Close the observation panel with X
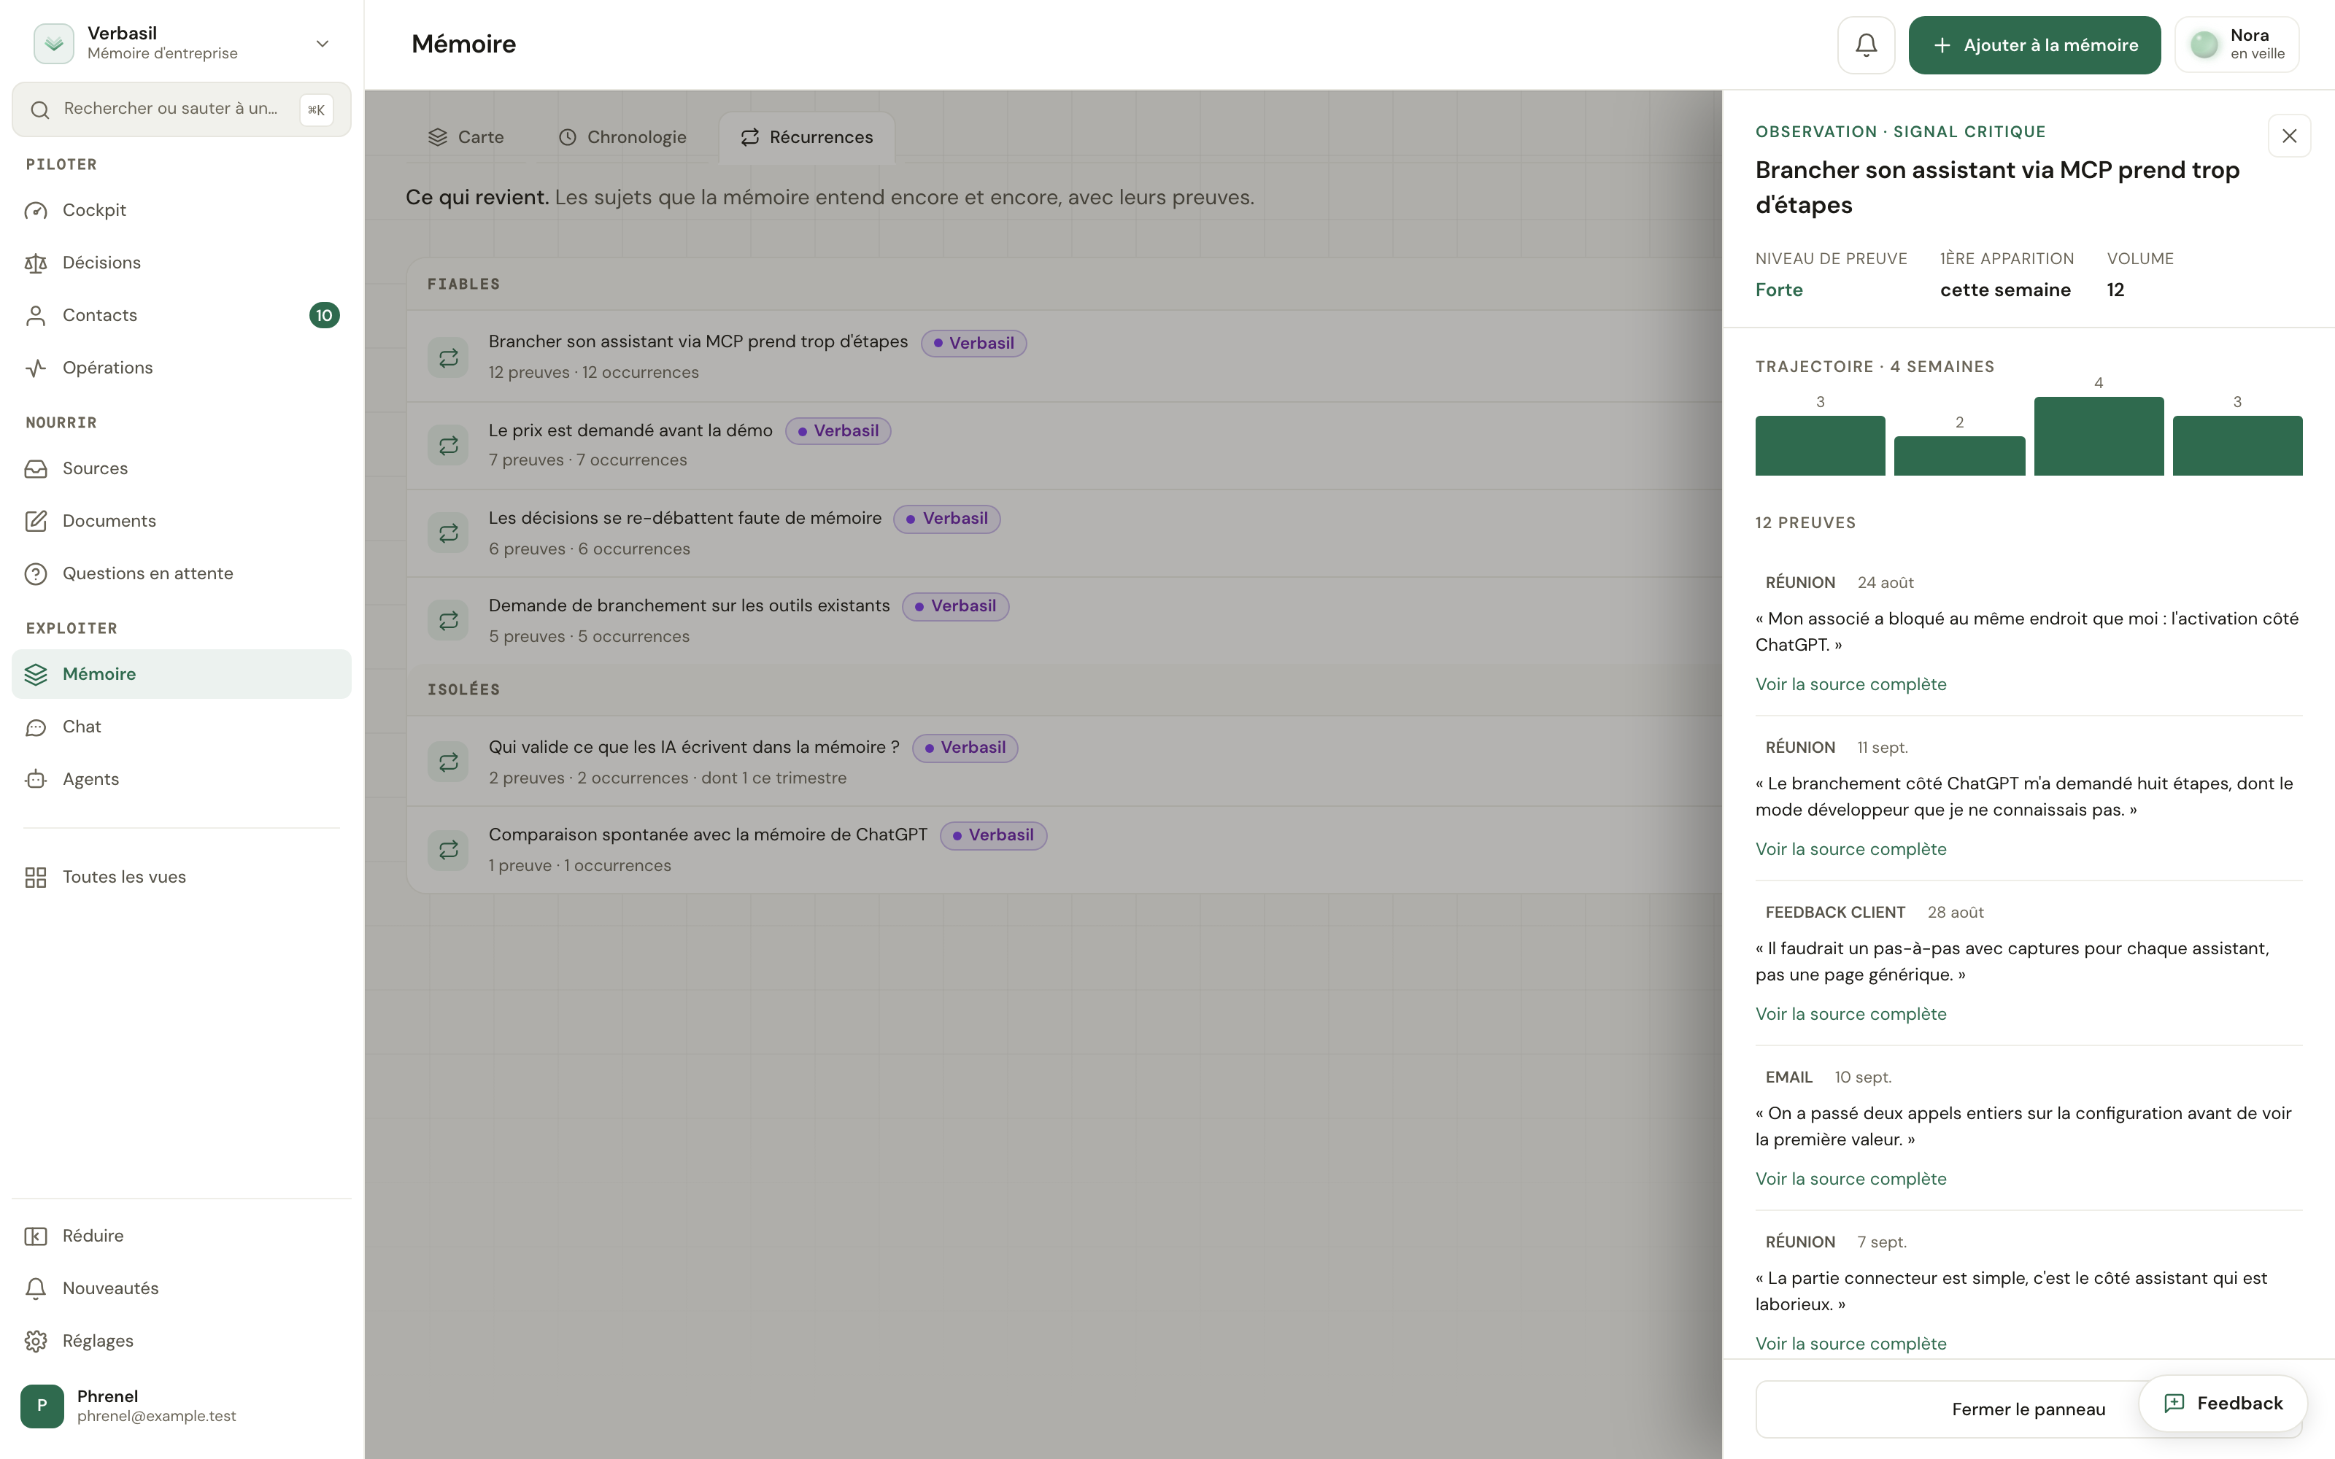This screenshot has height=1459, width=2335. click(x=2289, y=136)
